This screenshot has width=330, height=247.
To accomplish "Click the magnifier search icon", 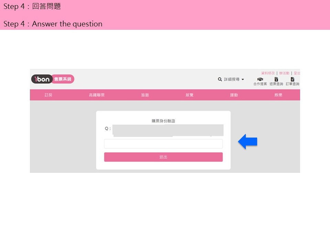I will click(220, 79).
